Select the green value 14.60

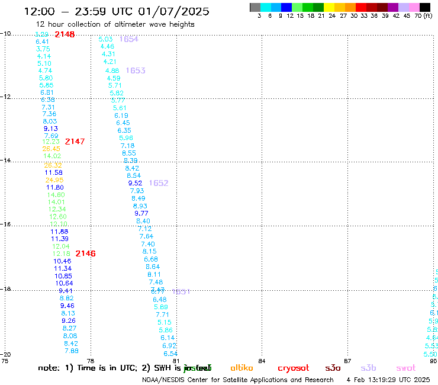(56, 195)
